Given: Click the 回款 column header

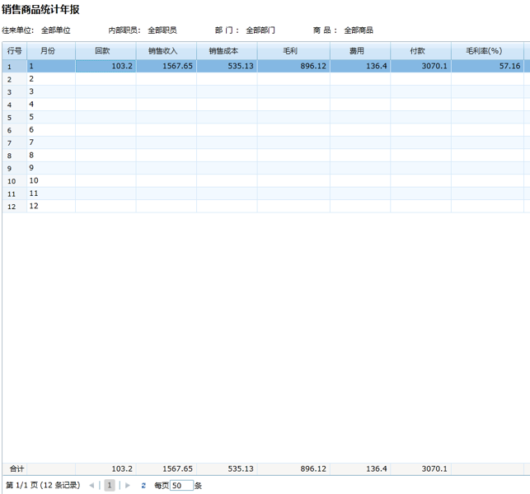Looking at the screenshot, I should tap(106, 51).
